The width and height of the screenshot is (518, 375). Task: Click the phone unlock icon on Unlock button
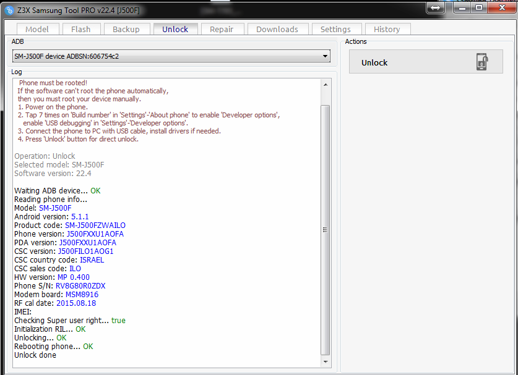click(x=482, y=62)
